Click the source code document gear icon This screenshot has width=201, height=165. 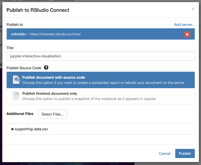[x=16, y=80]
